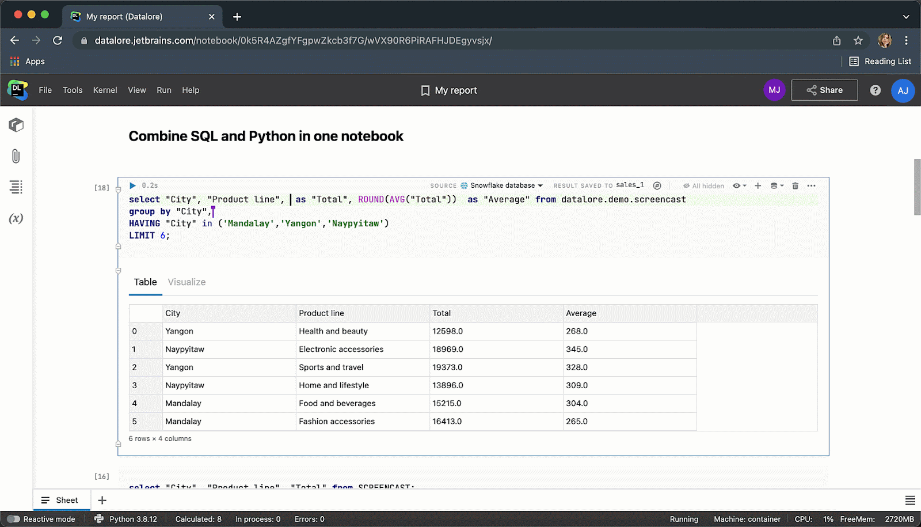
Task: Toggle Reactive mode switch
Action: (x=13, y=519)
